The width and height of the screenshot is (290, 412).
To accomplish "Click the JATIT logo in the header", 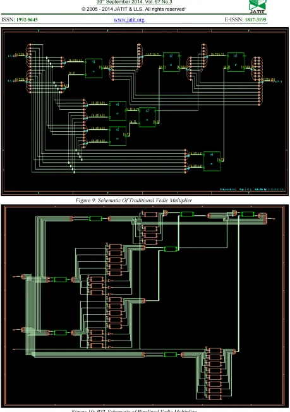I will coord(258,6).
